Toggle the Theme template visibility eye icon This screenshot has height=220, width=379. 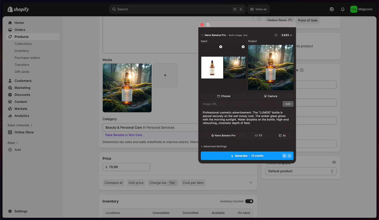(334, 162)
